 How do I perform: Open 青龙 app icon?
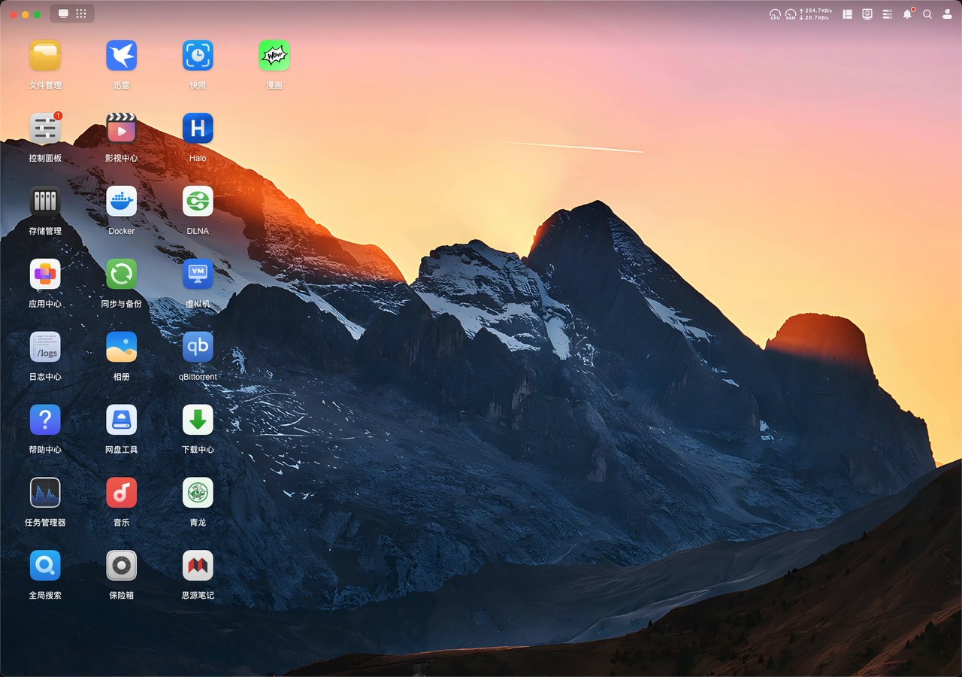click(x=198, y=493)
